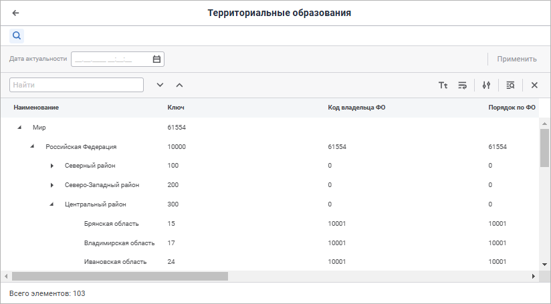Click the Применить button
551x304 pixels.
tap(516, 59)
